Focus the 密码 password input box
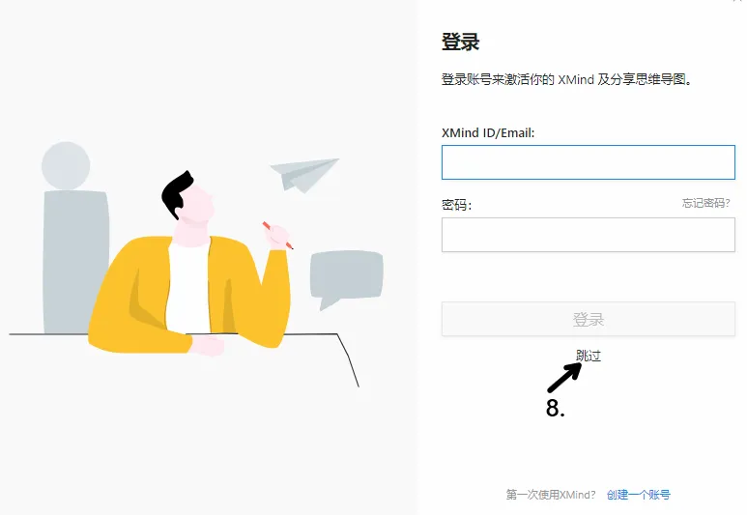747x515 pixels. click(588, 235)
